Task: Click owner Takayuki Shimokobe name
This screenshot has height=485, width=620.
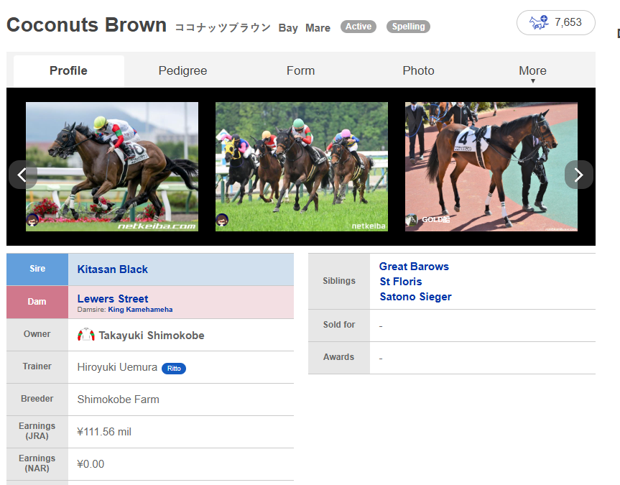Action: (152, 336)
